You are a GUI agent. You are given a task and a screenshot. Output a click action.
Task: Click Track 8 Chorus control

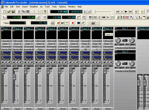click(x=74, y=53)
